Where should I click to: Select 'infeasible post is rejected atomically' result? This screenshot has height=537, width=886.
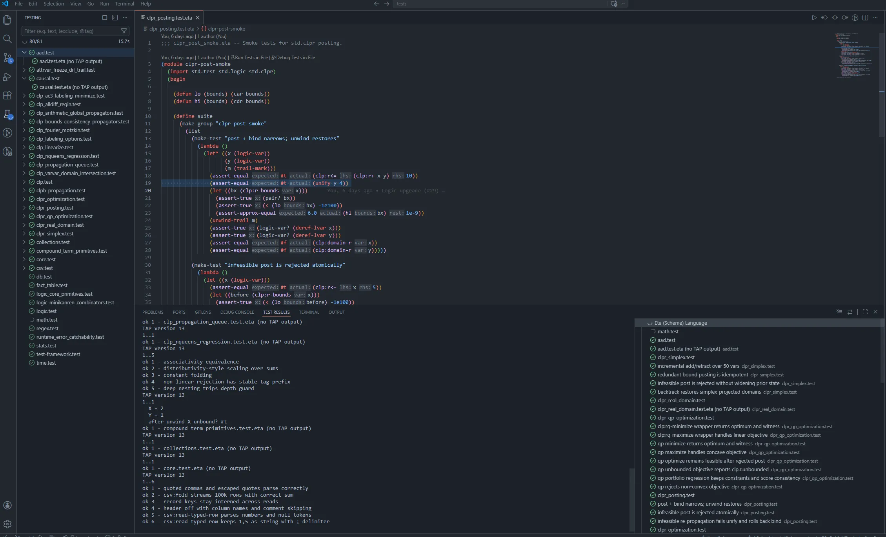[x=698, y=513]
